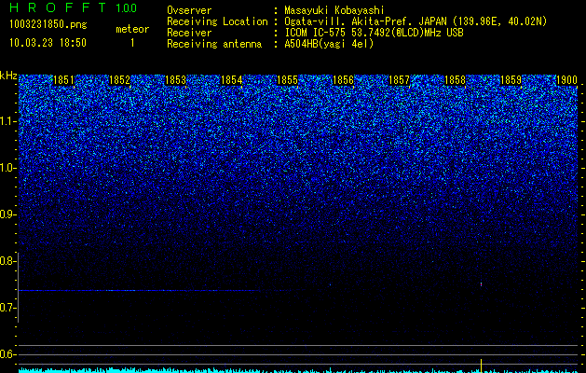
Task: Click the Receiver label
Action: [x=189, y=33]
